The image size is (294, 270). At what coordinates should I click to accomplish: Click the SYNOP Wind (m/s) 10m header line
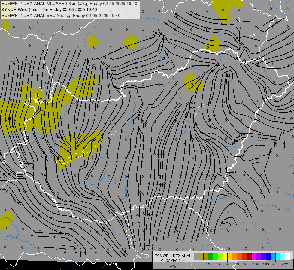(49, 10)
